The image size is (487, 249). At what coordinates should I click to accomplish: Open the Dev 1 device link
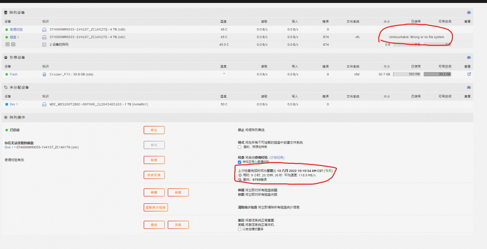pyautogui.click(x=14, y=105)
